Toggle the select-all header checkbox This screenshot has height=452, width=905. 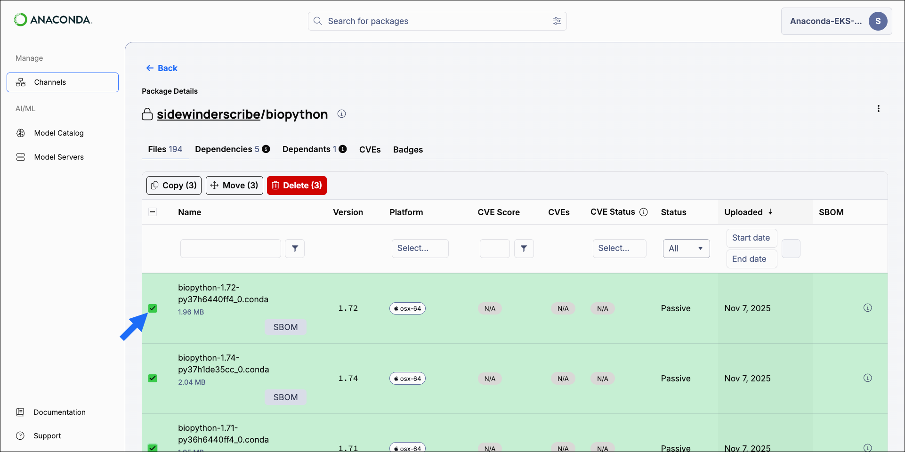click(x=153, y=212)
